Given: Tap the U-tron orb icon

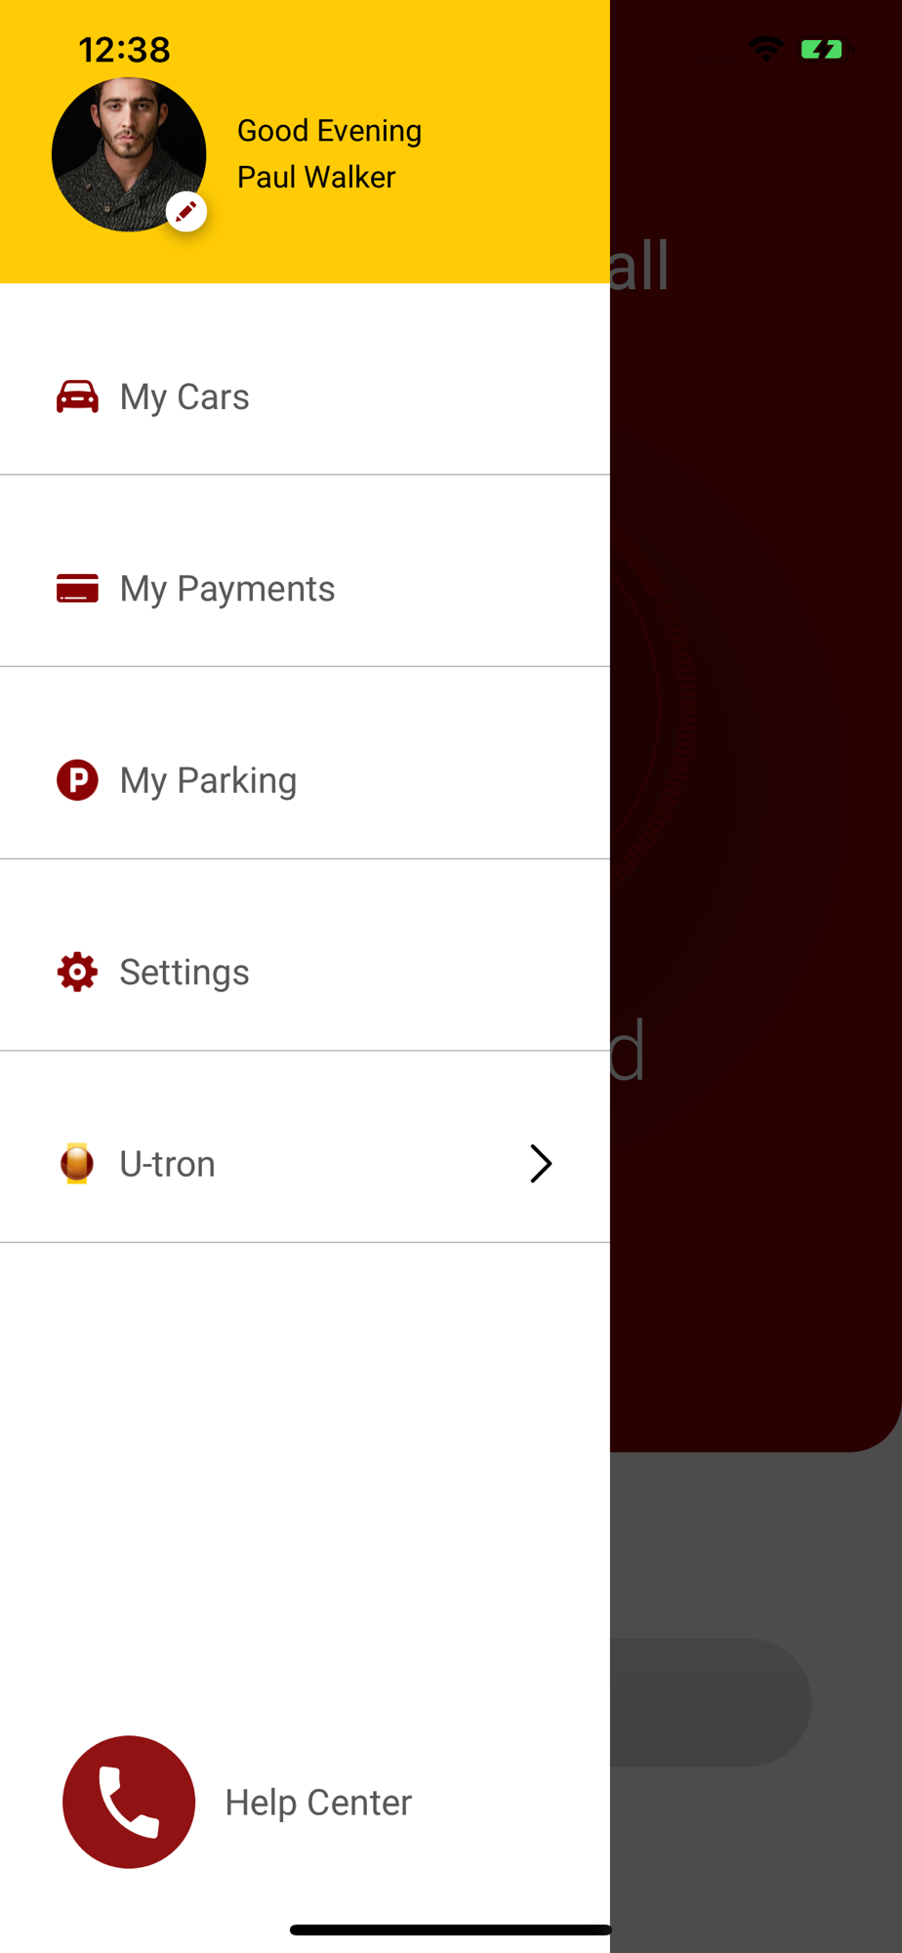Looking at the screenshot, I should tap(77, 1163).
